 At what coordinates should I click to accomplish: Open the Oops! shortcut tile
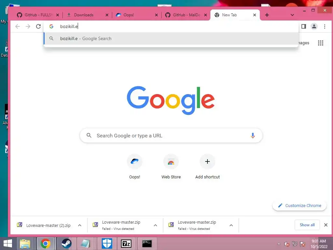click(x=134, y=167)
